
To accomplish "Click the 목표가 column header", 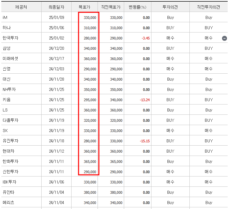I will [x=85, y=7].
